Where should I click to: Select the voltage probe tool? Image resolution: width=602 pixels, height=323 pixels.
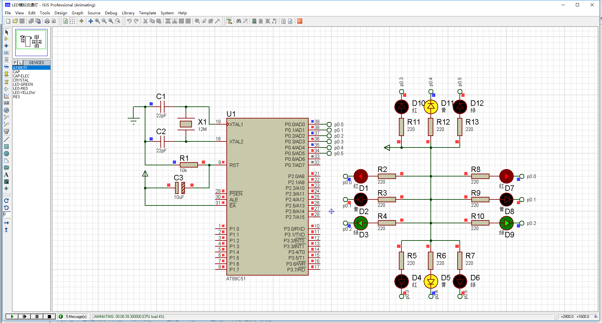[x=6, y=117]
